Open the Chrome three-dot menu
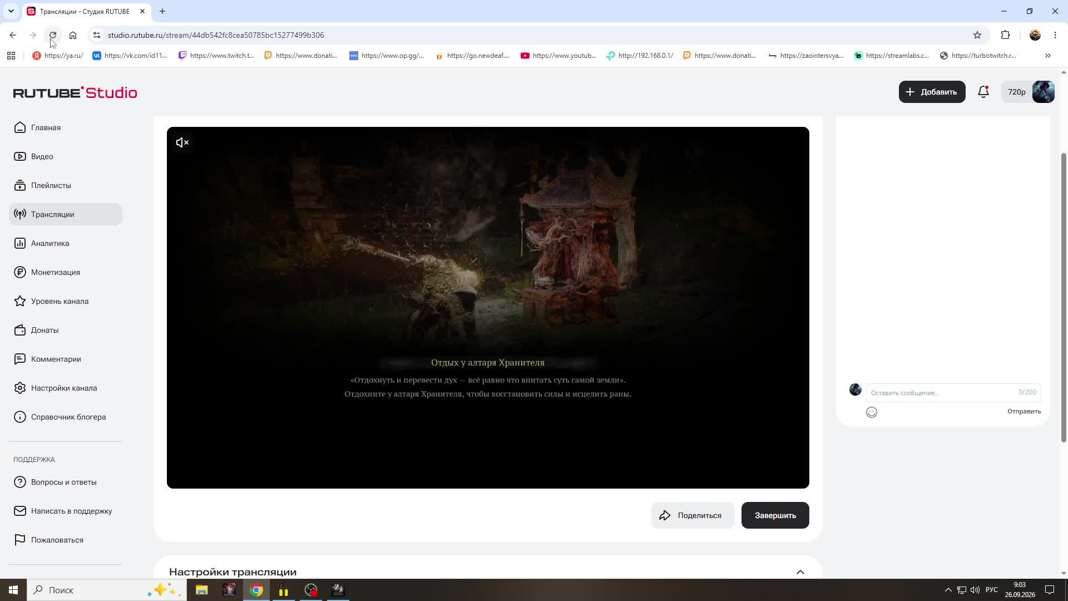The width and height of the screenshot is (1068, 601). click(x=1055, y=35)
